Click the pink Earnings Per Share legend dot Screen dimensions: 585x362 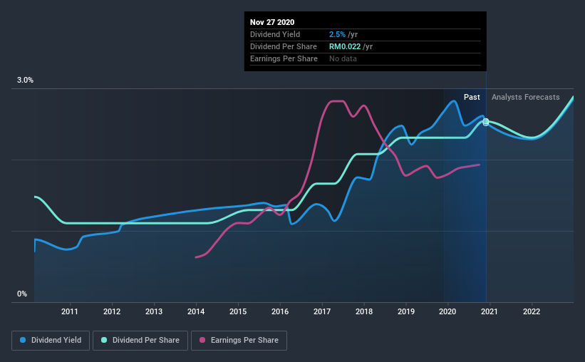(202, 340)
